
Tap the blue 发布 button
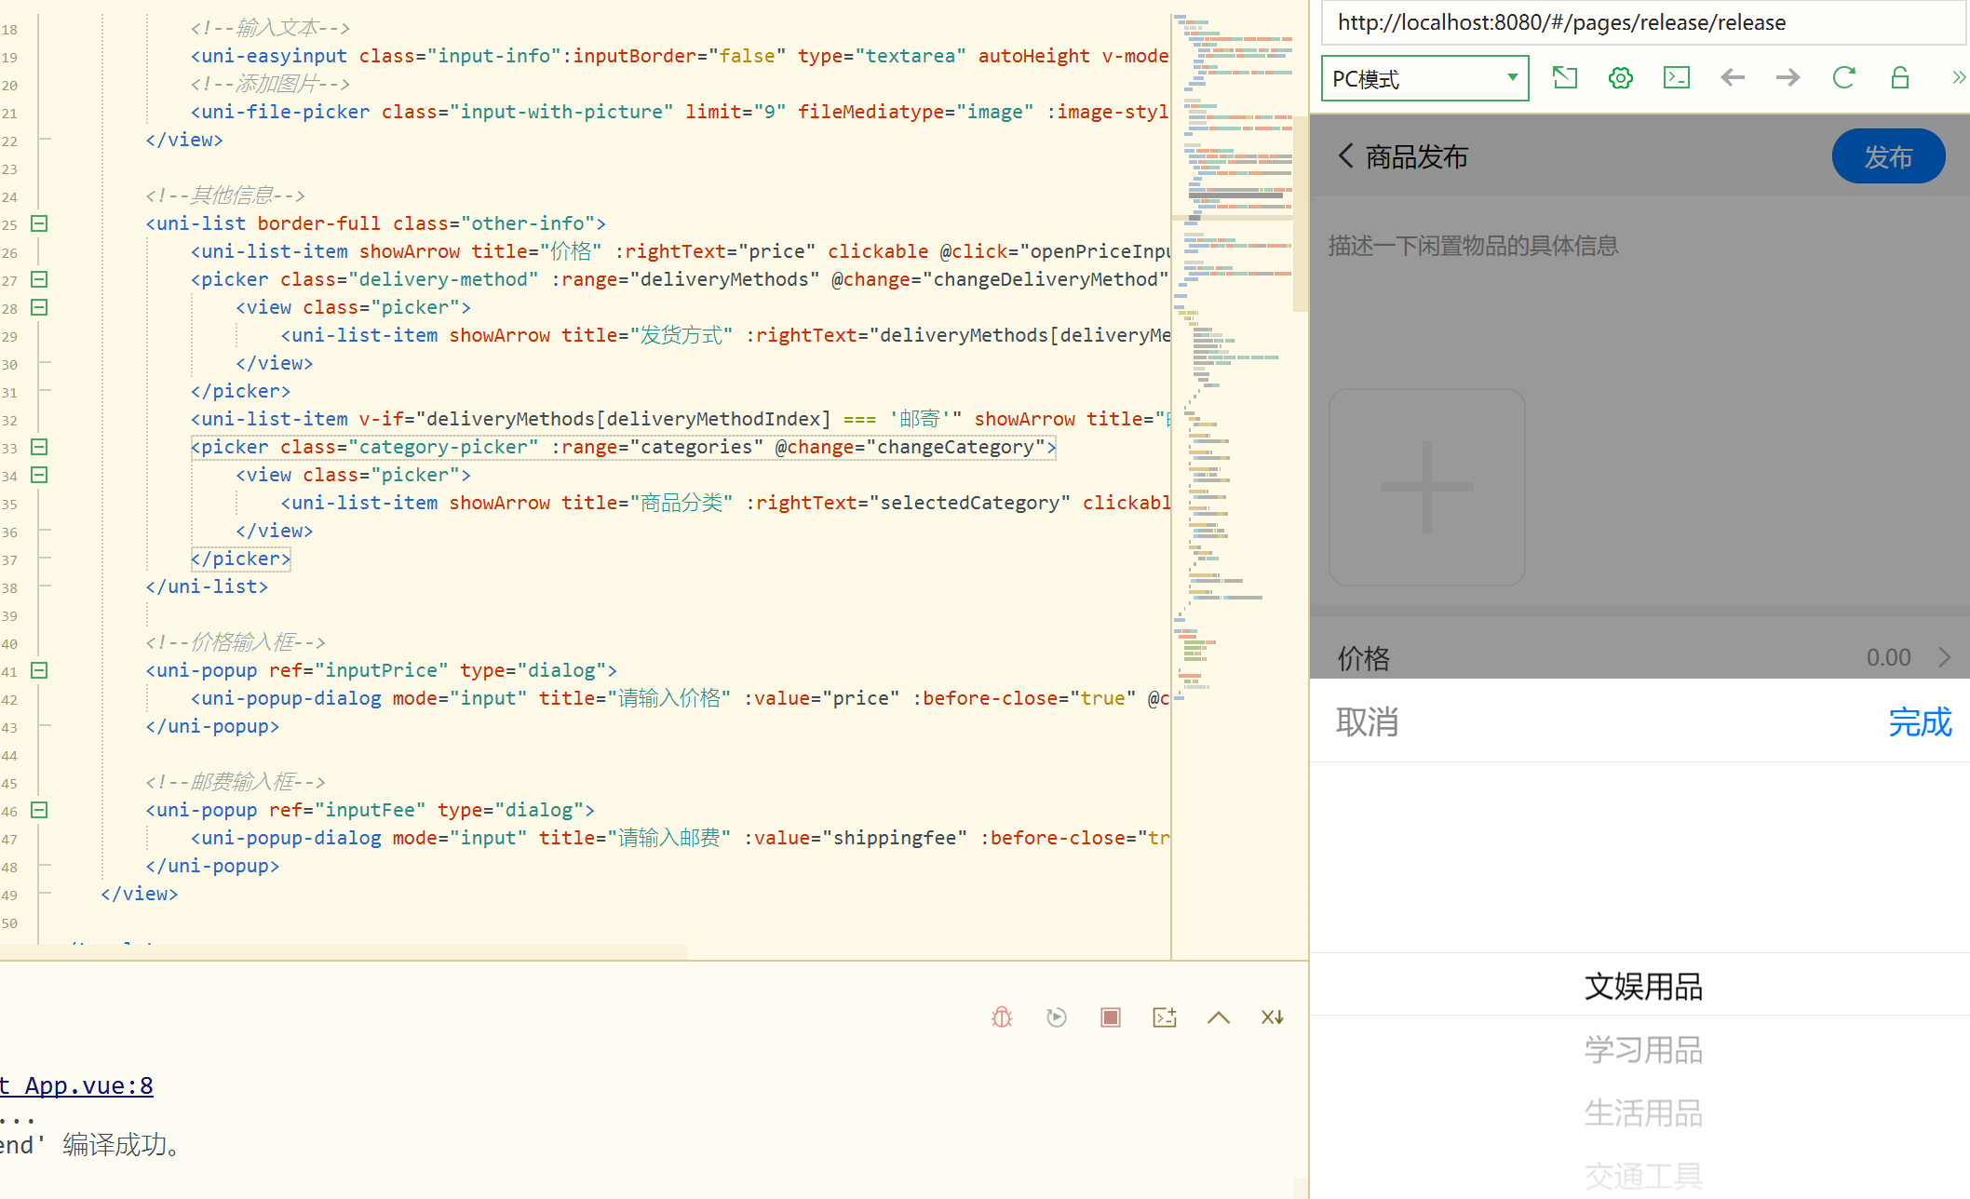point(1888,156)
